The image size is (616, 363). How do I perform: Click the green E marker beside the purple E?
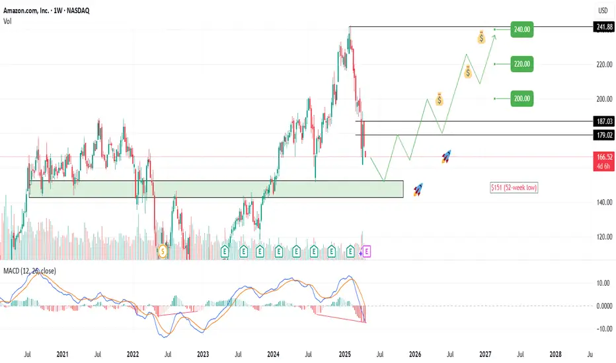point(350,251)
